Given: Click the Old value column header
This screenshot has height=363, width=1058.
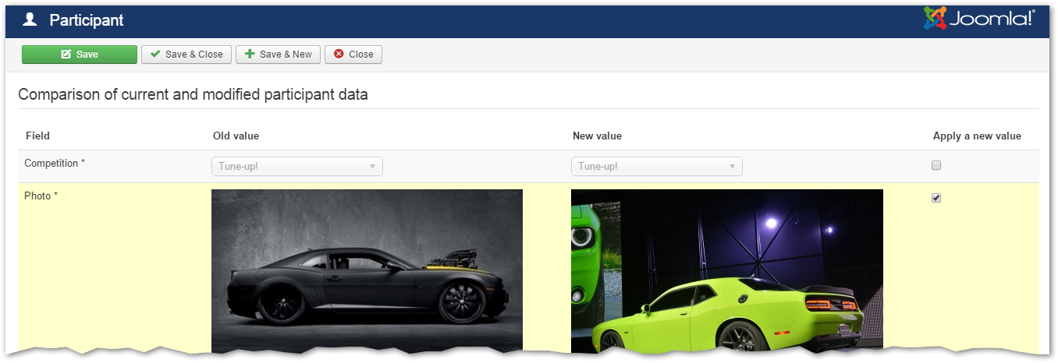Looking at the screenshot, I should click(x=236, y=136).
